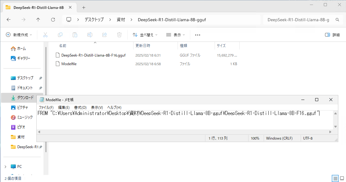Screen dimensions: 346x182
Task: Maximize the Modelfile Notepad window
Action: click(317, 100)
